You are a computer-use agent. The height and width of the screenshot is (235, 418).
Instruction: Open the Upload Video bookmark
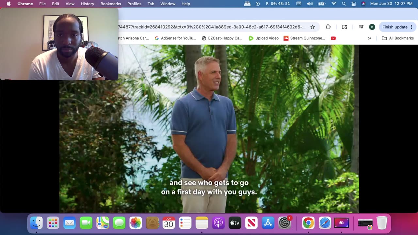pyautogui.click(x=264, y=38)
